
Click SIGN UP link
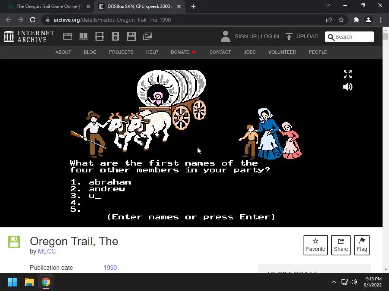pos(246,36)
